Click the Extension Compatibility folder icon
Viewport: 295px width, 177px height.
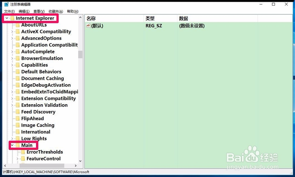[x=18, y=98]
